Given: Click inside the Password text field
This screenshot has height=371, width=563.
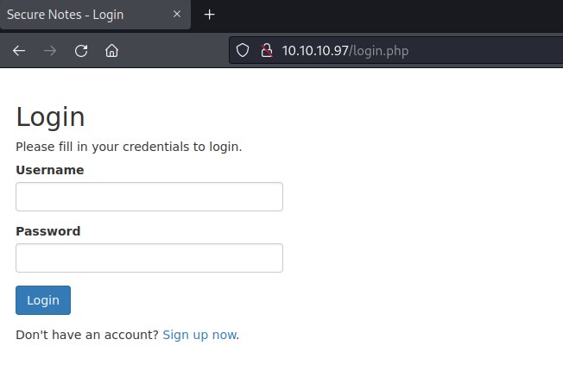Looking at the screenshot, I should (x=149, y=258).
